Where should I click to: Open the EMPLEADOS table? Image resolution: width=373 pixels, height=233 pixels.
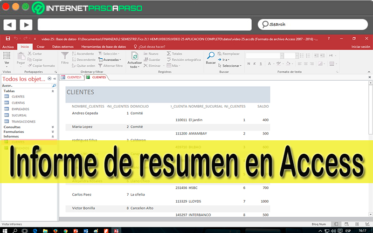click(x=20, y=109)
